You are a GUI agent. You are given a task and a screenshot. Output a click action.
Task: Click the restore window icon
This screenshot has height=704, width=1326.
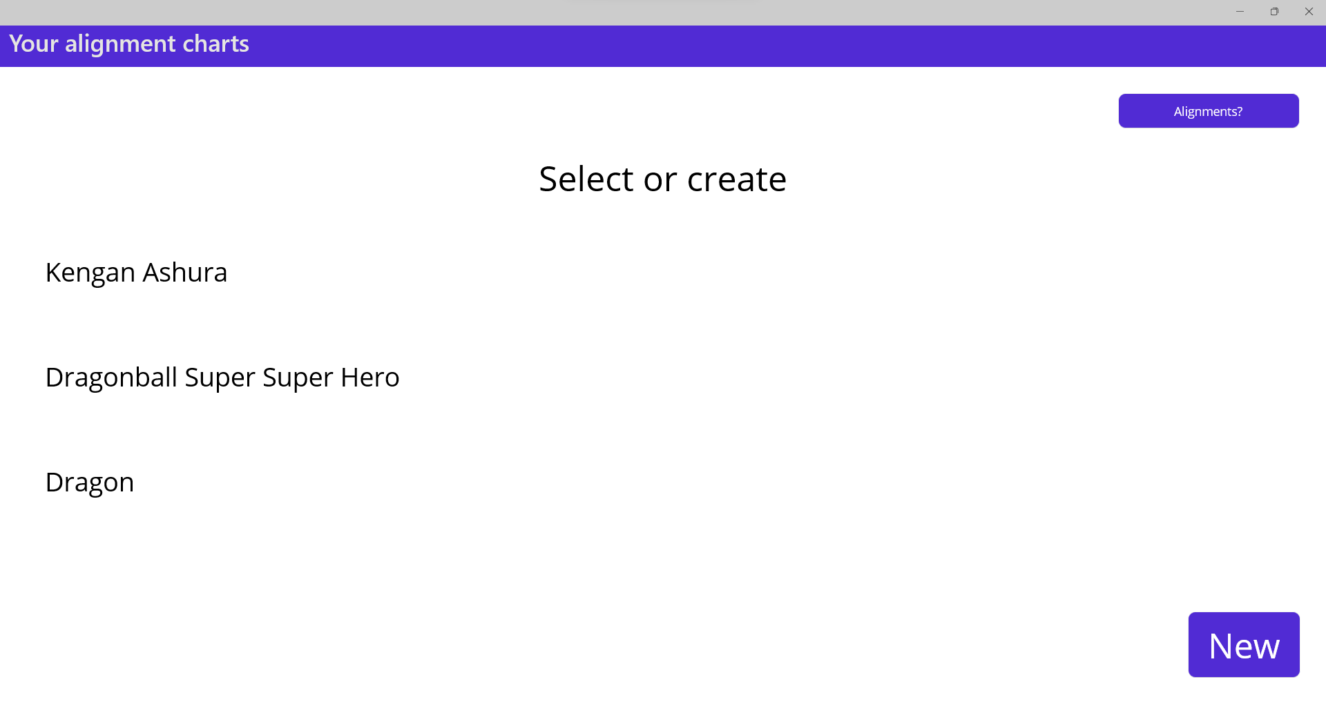(1274, 12)
